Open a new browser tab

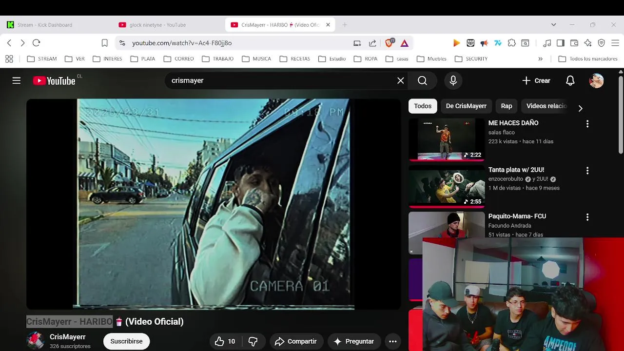point(345,25)
